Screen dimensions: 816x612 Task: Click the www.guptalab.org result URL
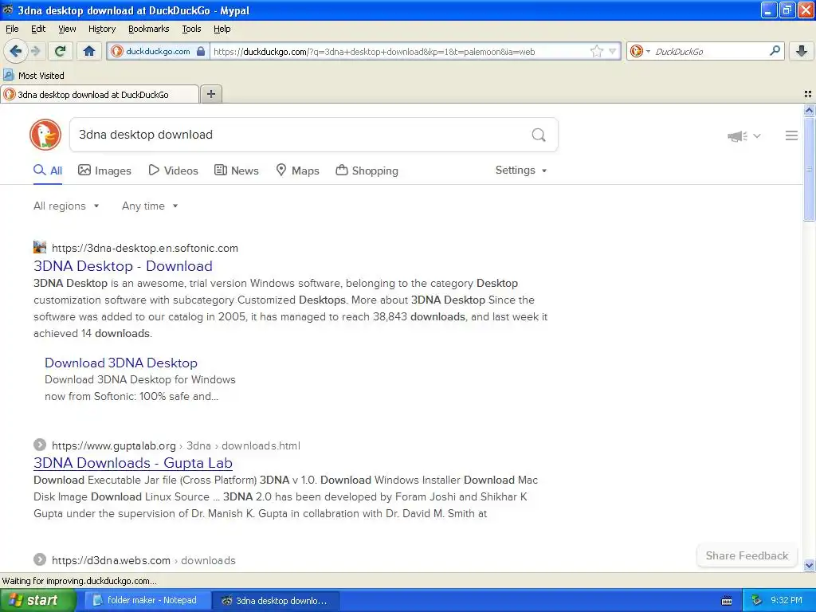coord(176,446)
